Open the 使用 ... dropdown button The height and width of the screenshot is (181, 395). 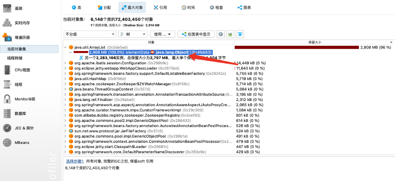click(x=162, y=34)
